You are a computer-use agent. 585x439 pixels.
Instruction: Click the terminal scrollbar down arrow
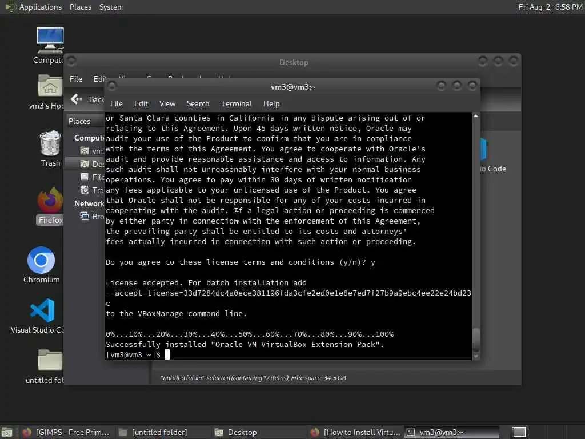coord(476,357)
